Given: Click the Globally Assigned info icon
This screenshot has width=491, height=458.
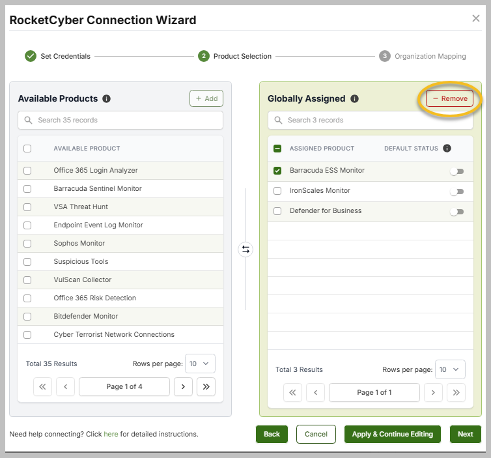Looking at the screenshot, I should pyautogui.click(x=354, y=98).
